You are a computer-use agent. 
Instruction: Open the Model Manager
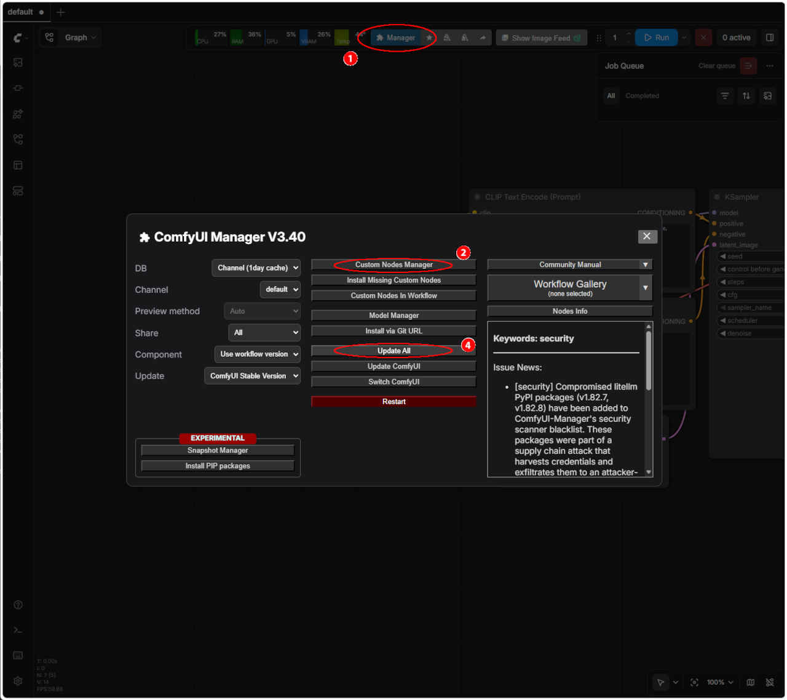click(x=393, y=316)
